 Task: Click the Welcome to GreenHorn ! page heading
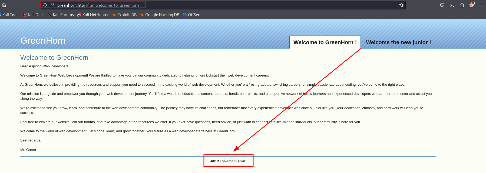tap(56, 58)
